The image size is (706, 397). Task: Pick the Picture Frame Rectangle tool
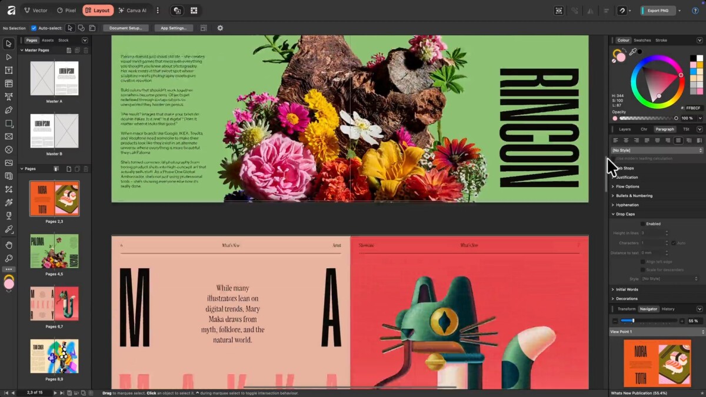[9, 136]
